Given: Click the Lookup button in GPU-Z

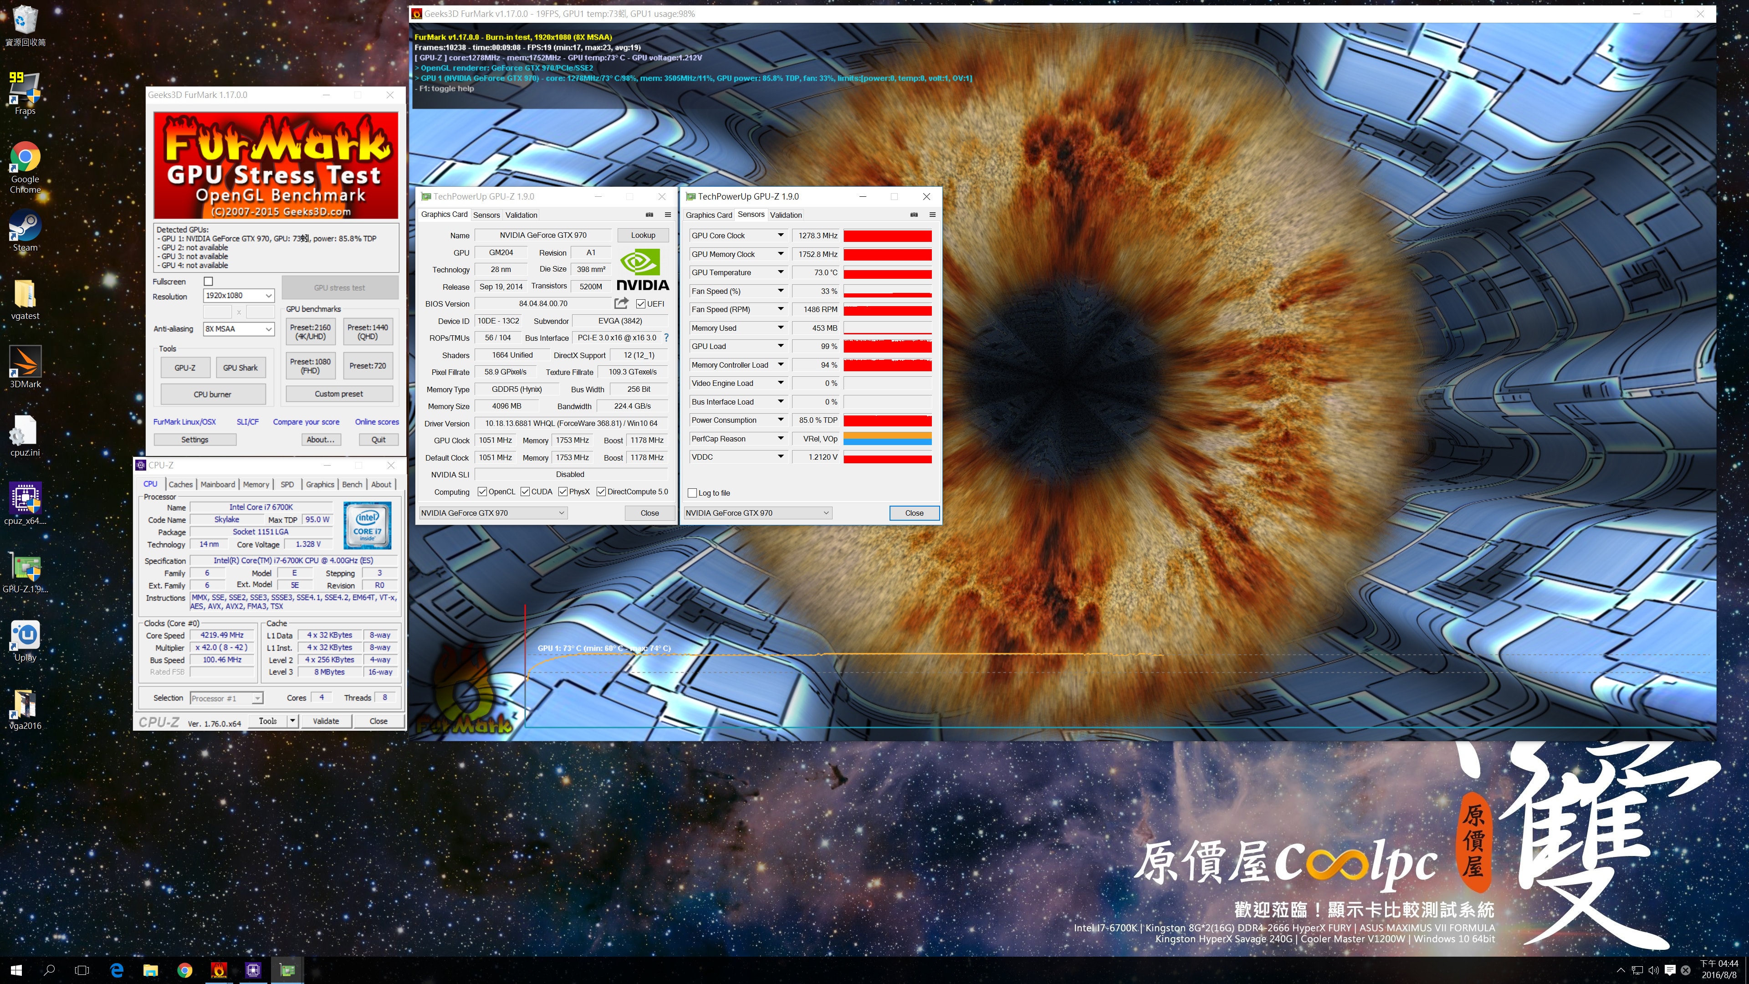Looking at the screenshot, I should [x=643, y=235].
